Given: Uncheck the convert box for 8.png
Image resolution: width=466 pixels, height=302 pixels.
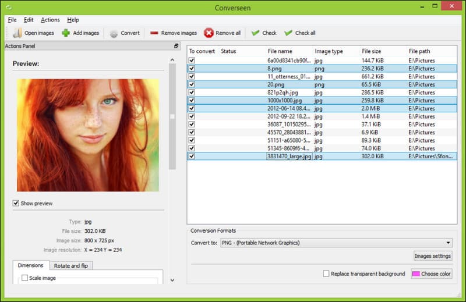Looking at the screenshot, I should tap(192, 68).
